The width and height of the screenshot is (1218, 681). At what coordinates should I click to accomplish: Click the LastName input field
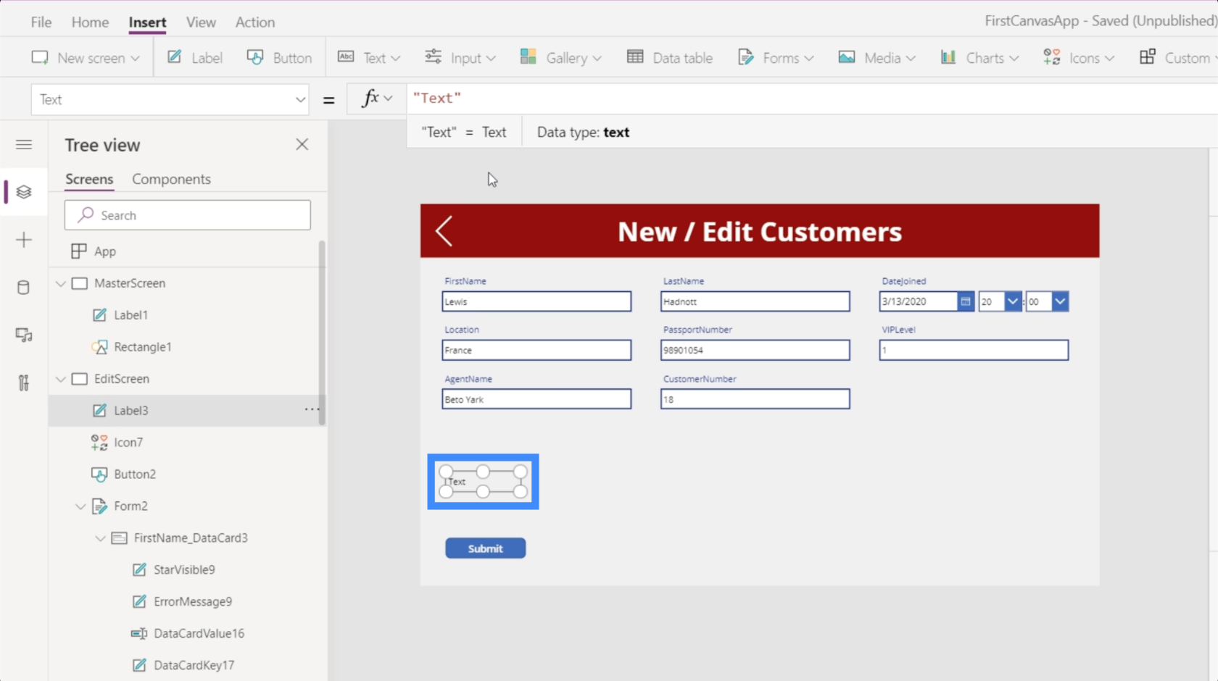(x=755, y=301)
